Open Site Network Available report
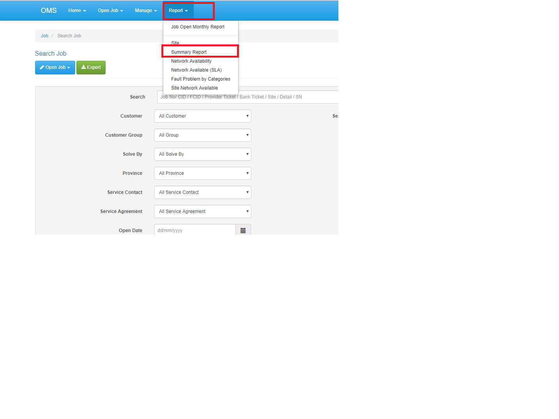Viewport: 559px width, 419px height. pos(200,88)
